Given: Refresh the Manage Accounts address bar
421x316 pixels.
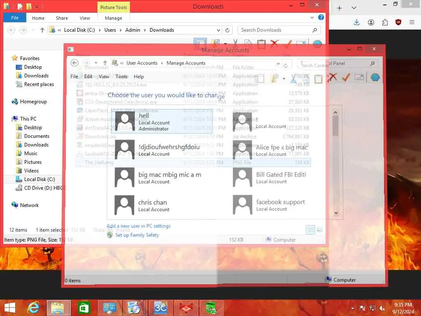Looking at the screenshot, I should coord(286,65).
